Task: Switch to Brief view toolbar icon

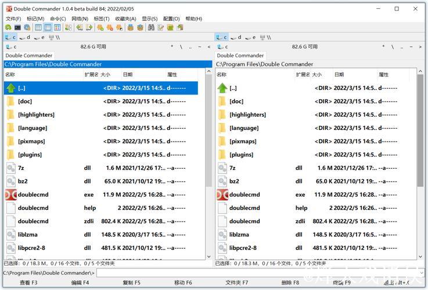Action: [x=38, y=27]
